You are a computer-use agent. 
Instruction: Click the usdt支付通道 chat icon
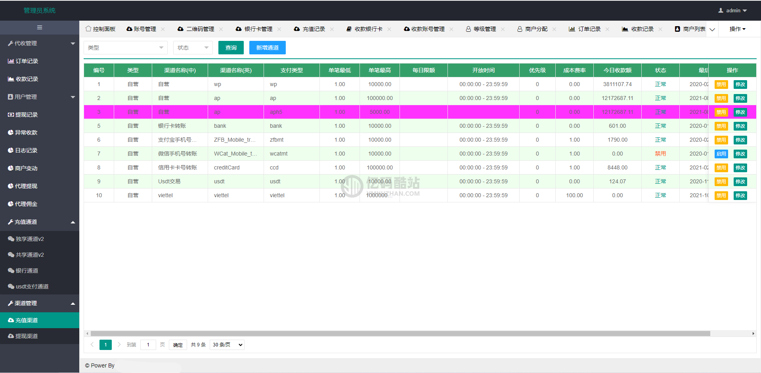click(x=11, y=286)
